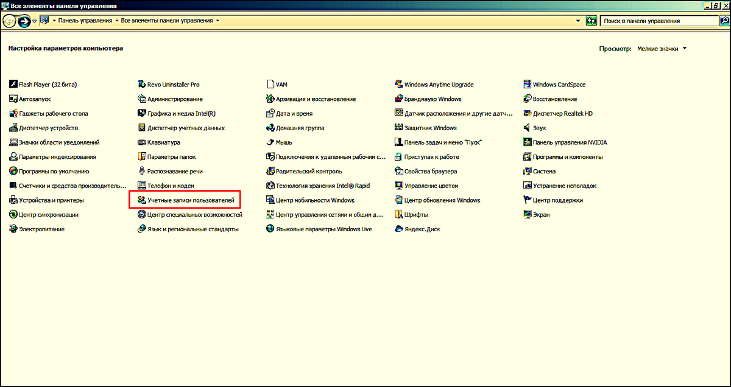The image size is (731, 387).
Task: Open Архивация и восстановление link
Action: point(316,99)
